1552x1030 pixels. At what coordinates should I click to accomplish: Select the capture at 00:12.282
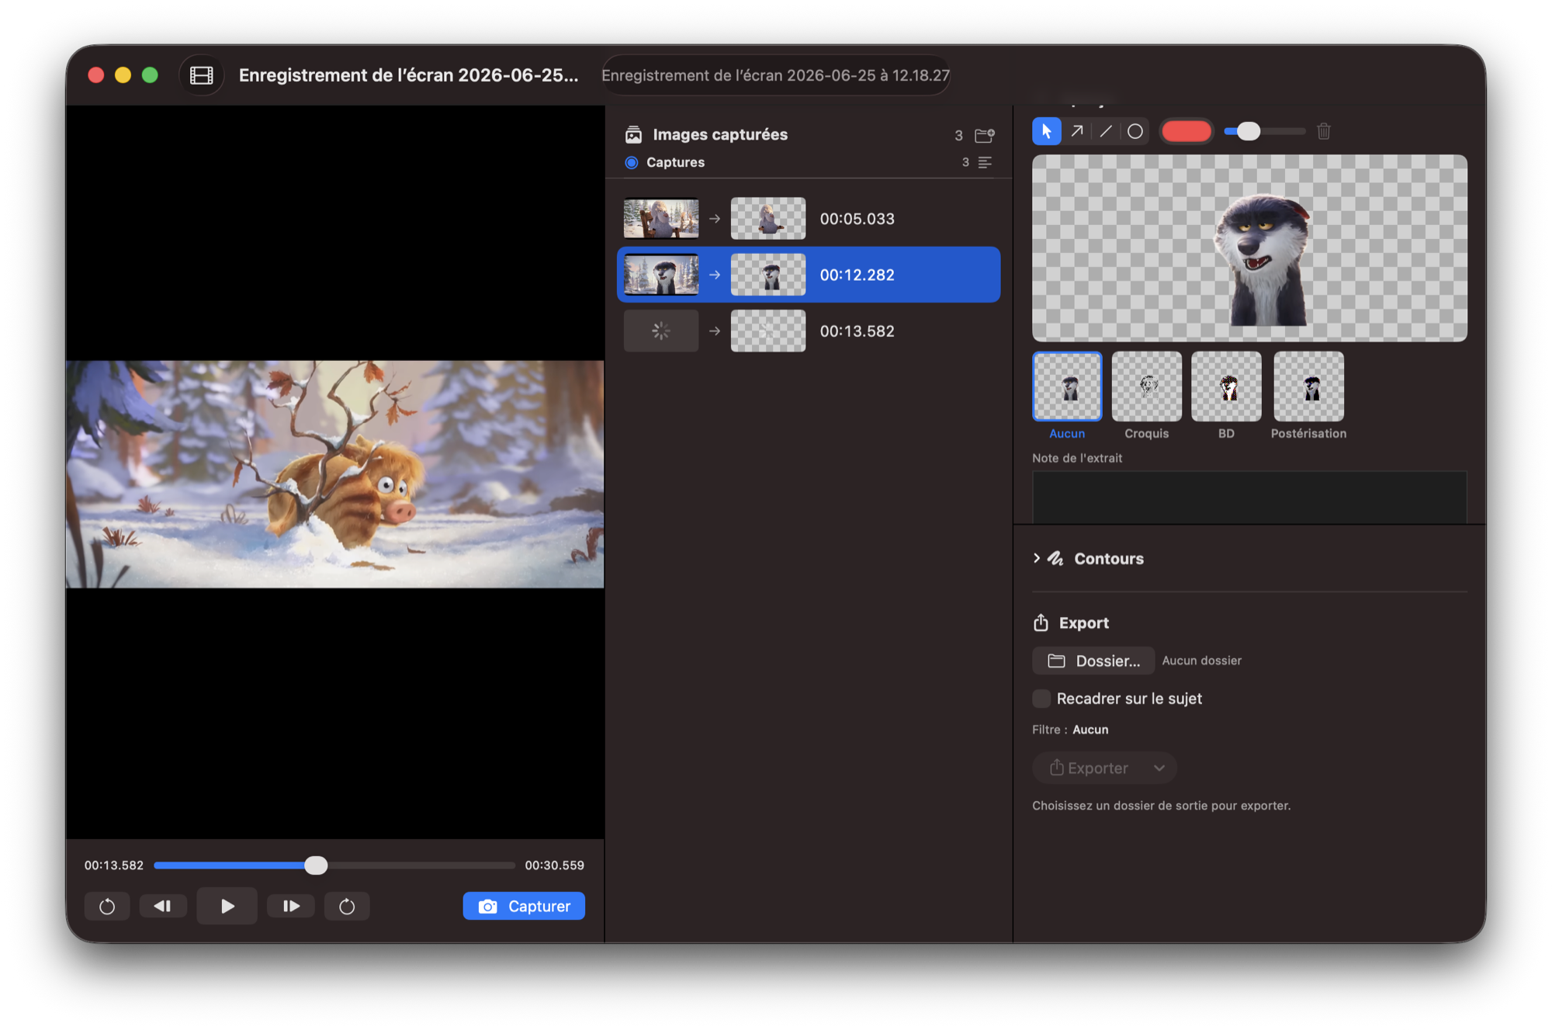pyautogui.click(x=809, y=275)
